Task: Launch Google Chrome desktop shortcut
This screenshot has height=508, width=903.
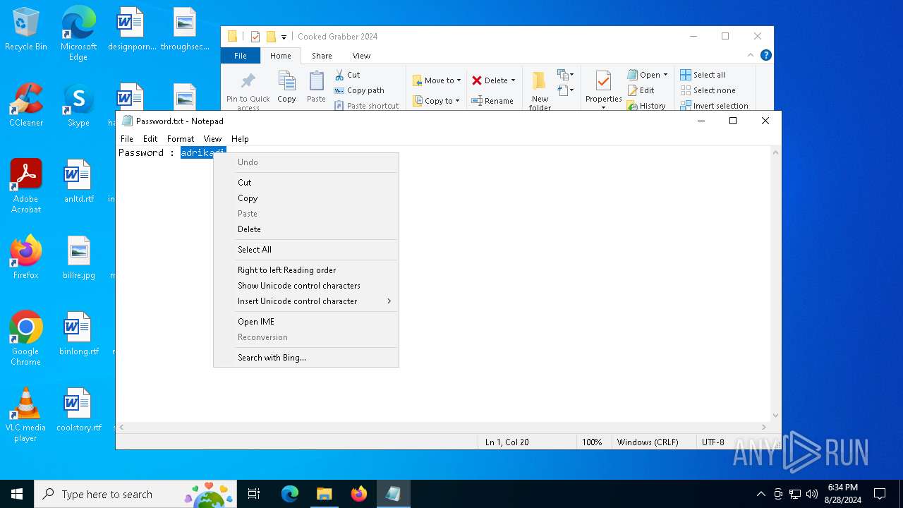Action: click(26, 339)
